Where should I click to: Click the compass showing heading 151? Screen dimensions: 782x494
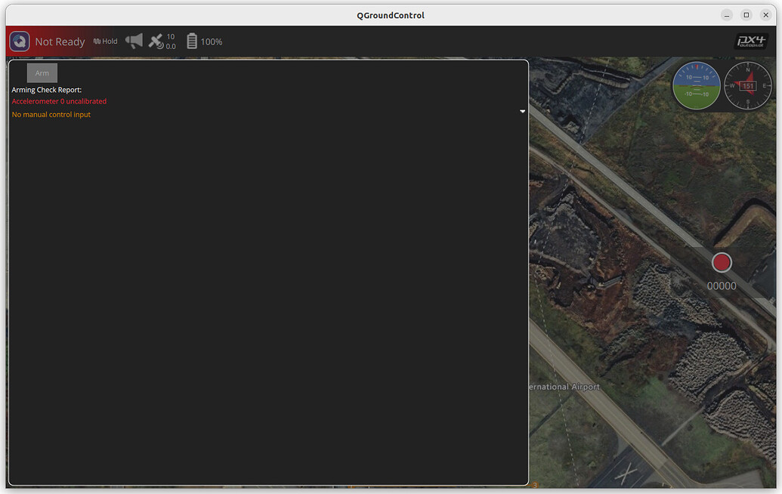click(747, 85)
